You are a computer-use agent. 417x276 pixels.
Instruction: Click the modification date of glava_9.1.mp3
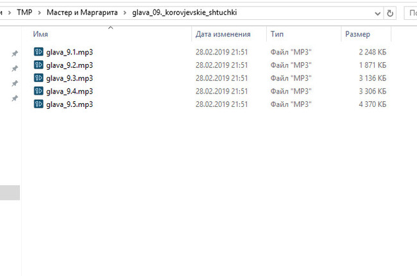click(221, 52)
